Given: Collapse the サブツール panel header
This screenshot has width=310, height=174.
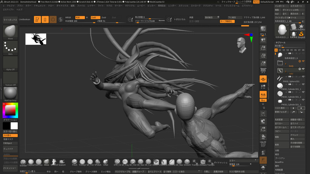Looking at the screenshot, I should click(x=281, y=42).
